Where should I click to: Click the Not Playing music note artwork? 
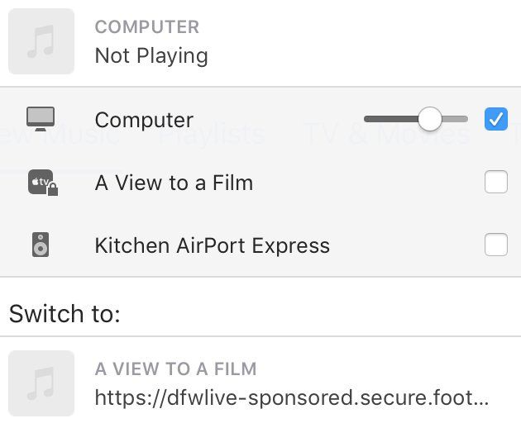pos(41,41)
